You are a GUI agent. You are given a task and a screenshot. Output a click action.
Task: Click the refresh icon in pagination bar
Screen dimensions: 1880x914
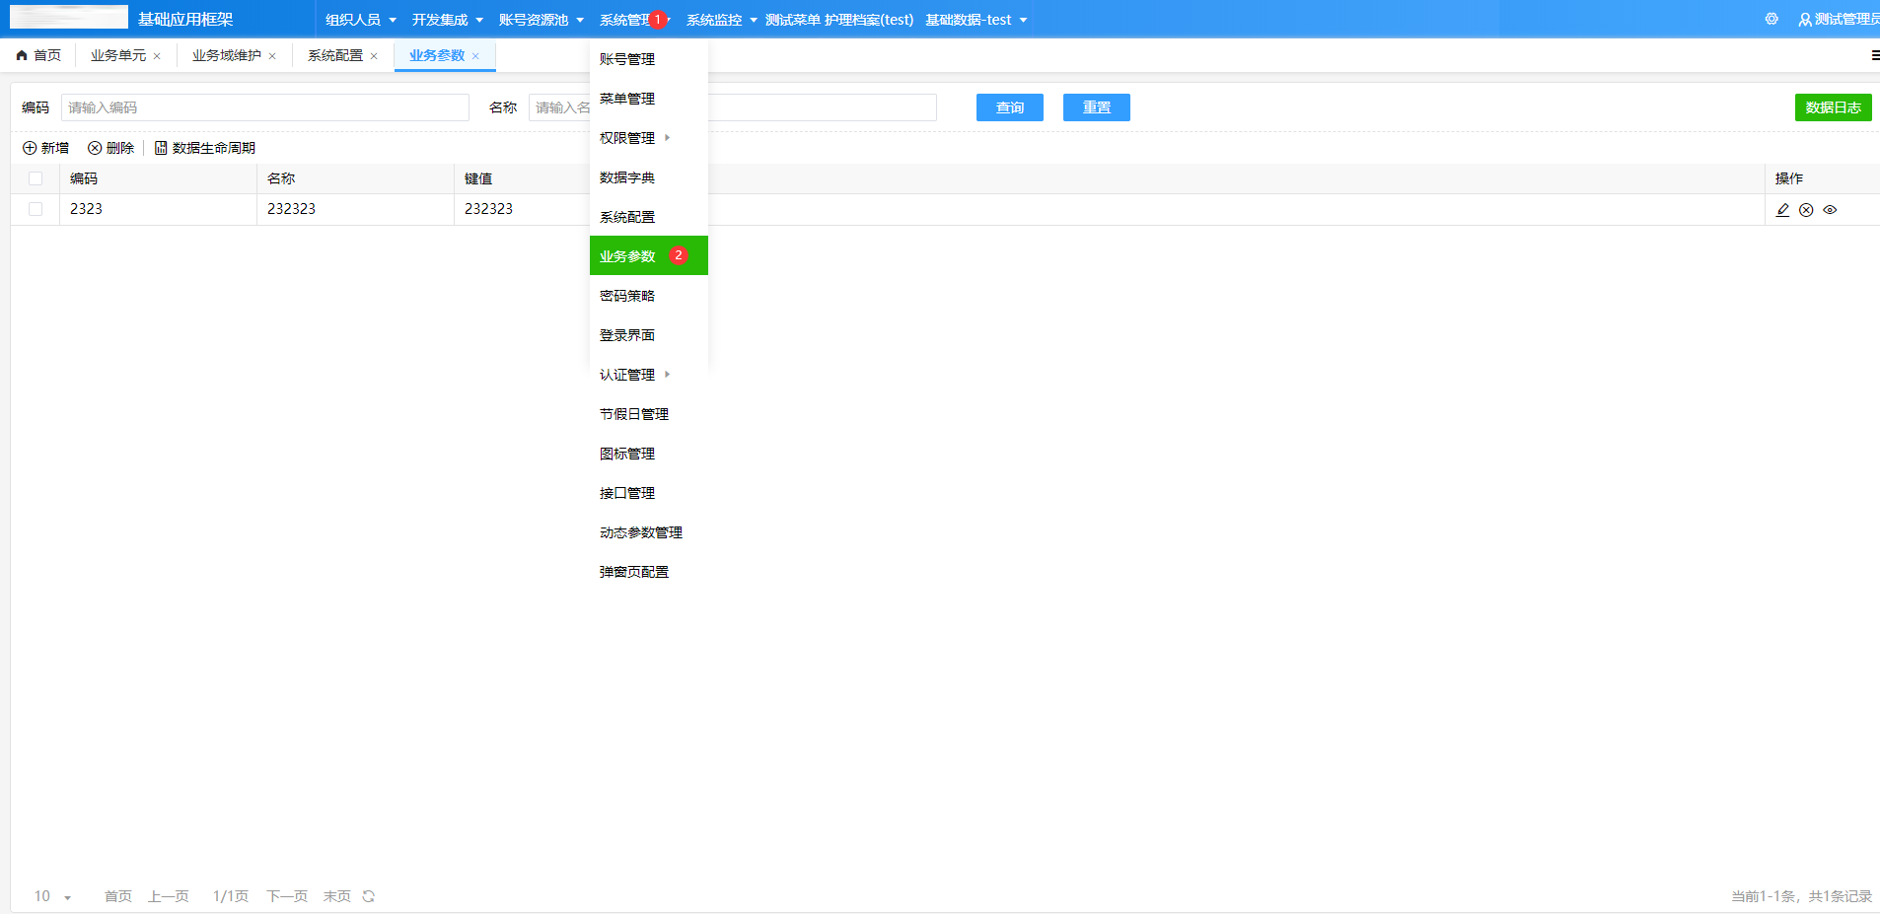369,896
